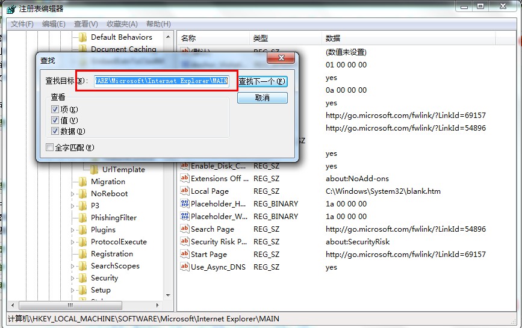Click the Security Risk P... string value icon
Screen dimensions: 522x328
coord(184,241)
